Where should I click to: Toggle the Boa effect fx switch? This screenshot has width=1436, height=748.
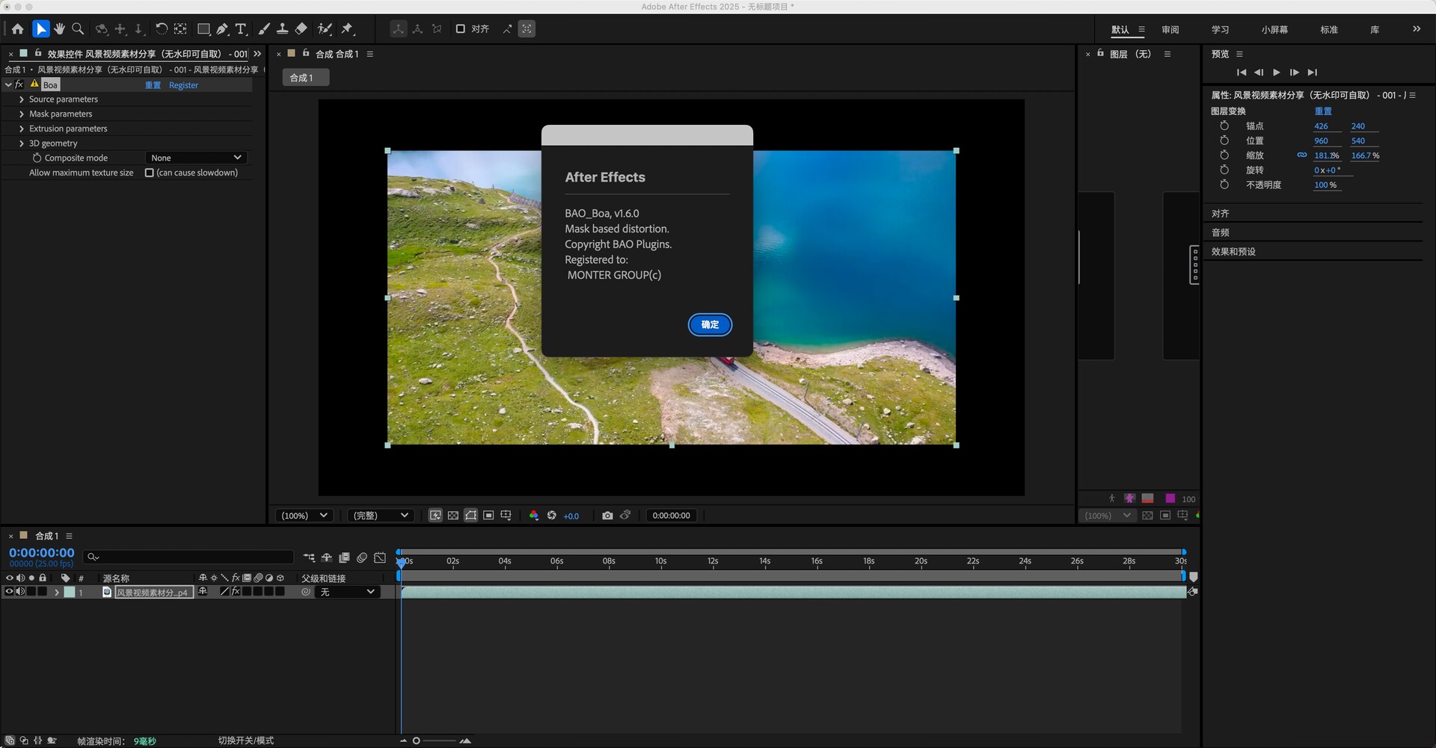[x=19, y=84]
